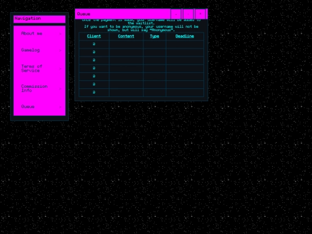This screenshot has height=234, width=312.
Task: Maximize the Queue window with the middle title button
Action: click(188, 14)
